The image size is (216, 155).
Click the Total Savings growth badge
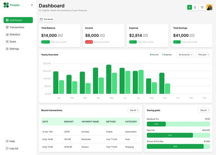coord(177,42)
